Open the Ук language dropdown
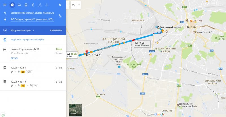226x117 pixels. (x=76, y=5)
